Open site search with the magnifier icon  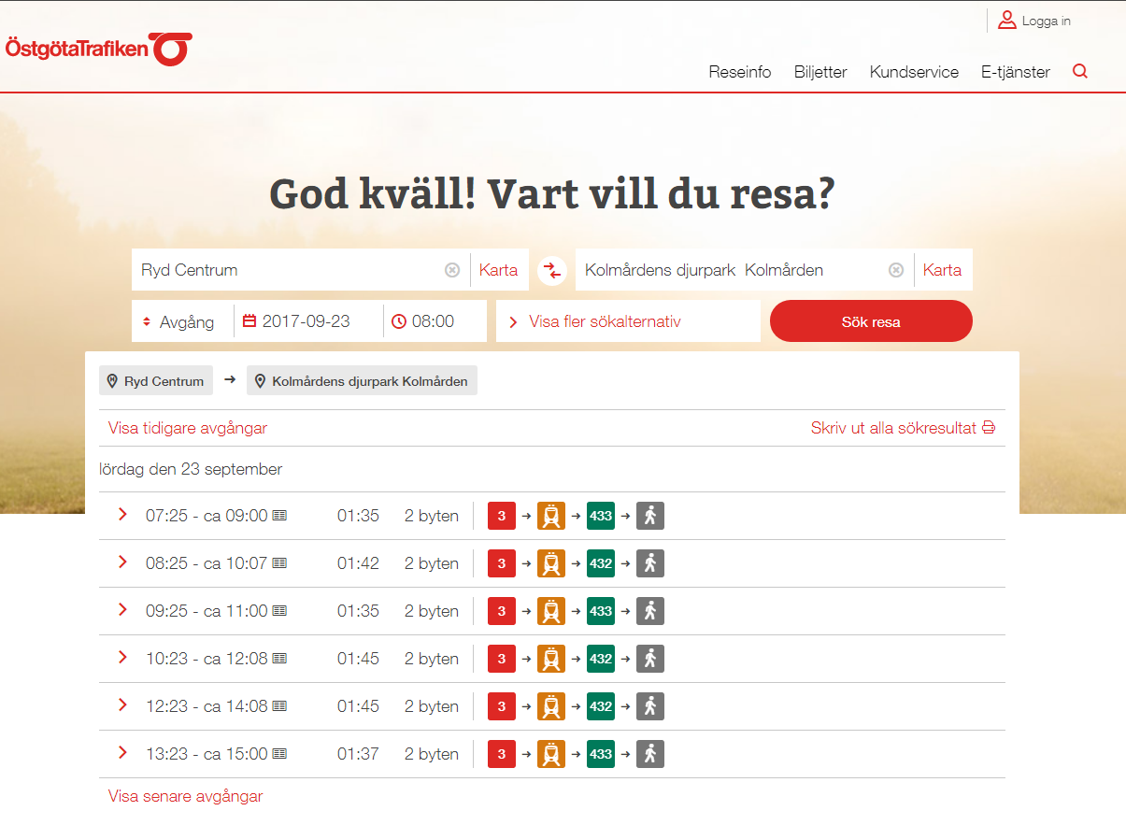[1080, 70]
